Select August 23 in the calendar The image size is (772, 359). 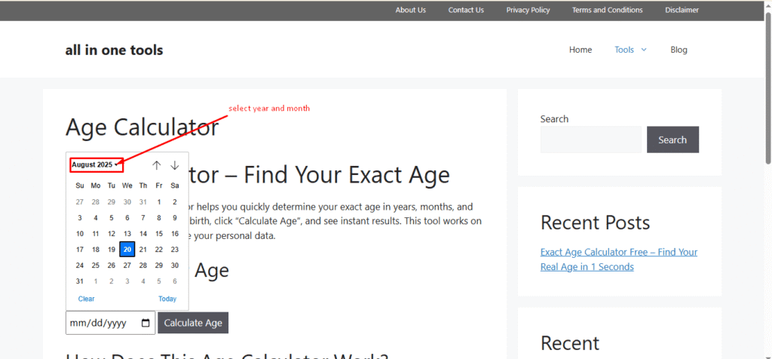click(x=174, y=250)
